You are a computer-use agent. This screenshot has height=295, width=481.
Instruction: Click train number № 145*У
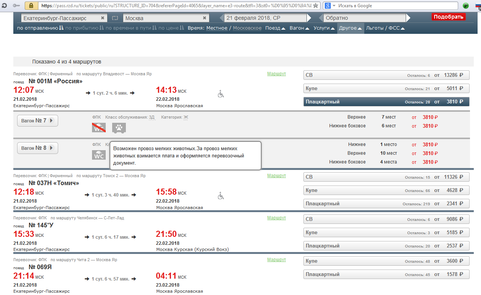(41, 225)
